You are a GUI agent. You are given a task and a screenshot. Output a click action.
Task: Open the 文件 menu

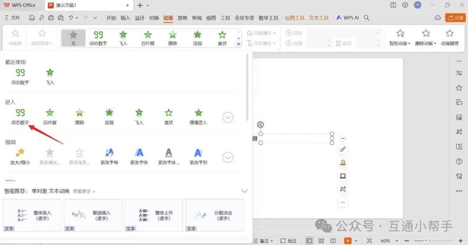[12, 18]
